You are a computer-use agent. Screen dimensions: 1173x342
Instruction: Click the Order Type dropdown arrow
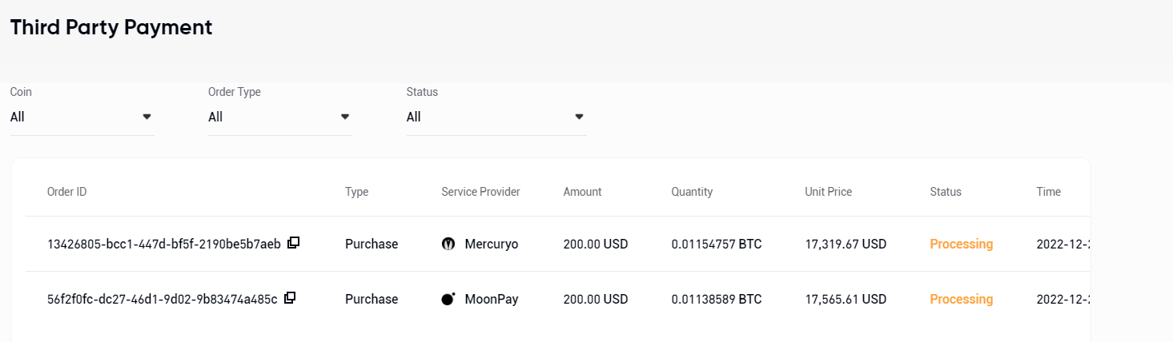pyautogui.click(x=345, y=117)
